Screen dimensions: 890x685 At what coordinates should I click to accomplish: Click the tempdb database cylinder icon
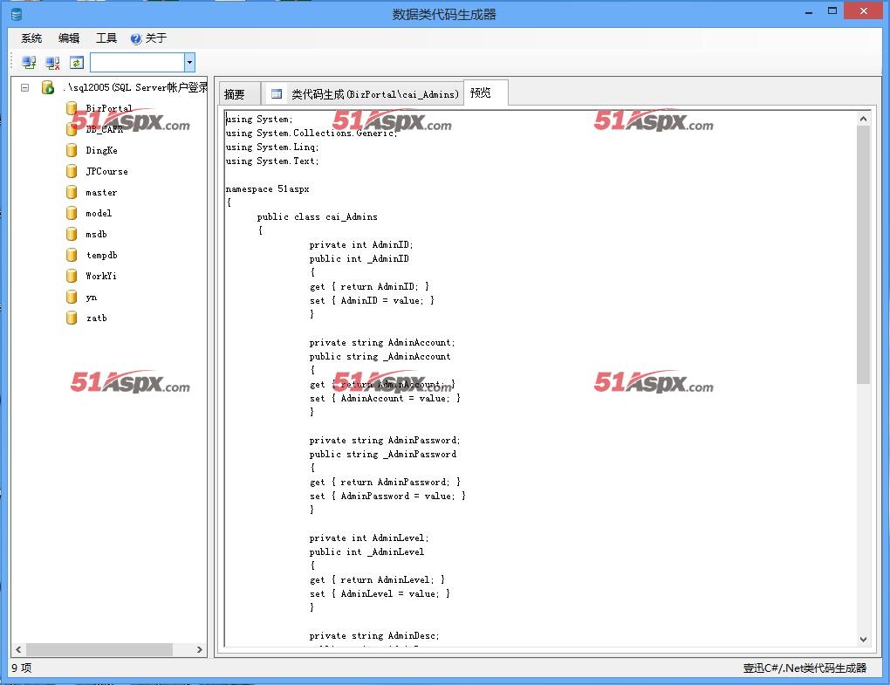tap(72, 255)
